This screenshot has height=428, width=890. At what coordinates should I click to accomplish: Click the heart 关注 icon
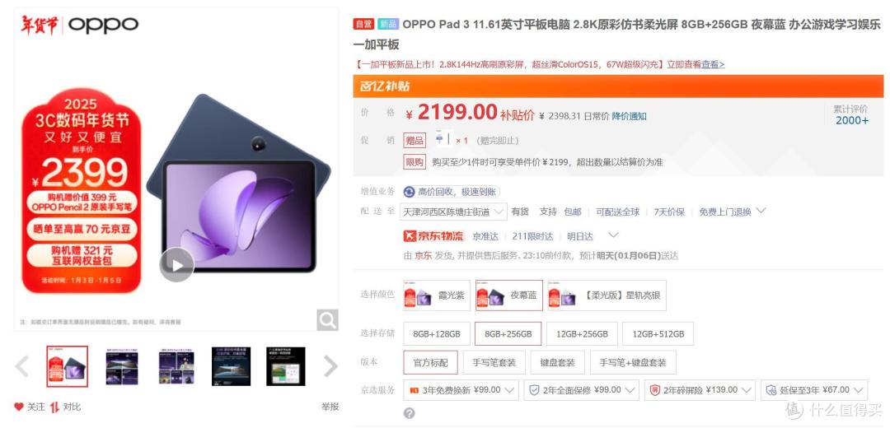click(19, 407)
